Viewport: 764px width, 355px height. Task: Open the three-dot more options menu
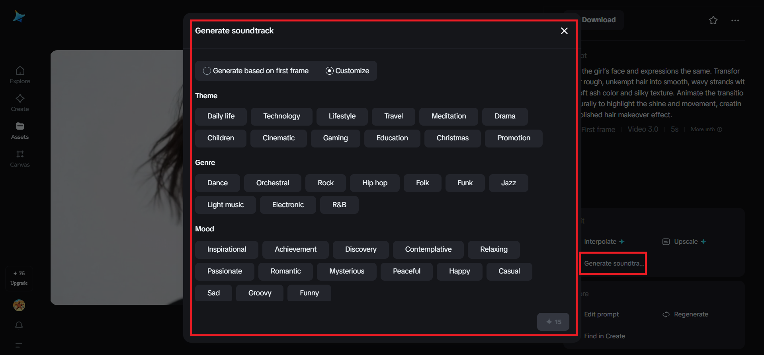coord(735,20)
